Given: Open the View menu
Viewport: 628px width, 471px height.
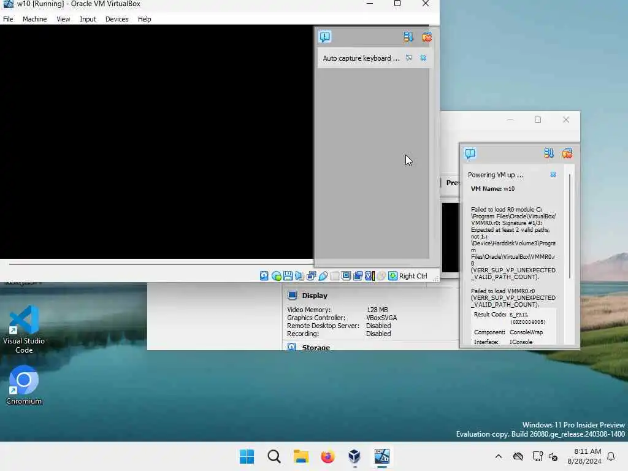Looking at the screenshot, I should point(63,19).
